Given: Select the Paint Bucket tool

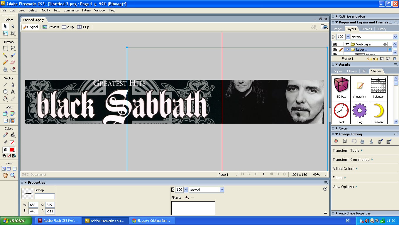Looking at the screenshot, I should [x=13, y=135].
